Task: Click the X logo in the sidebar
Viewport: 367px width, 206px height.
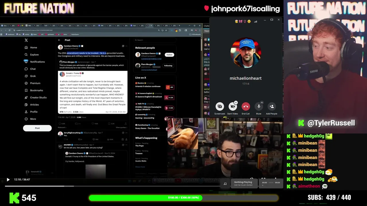Action: pyautogui.click(x=26, y=40)
